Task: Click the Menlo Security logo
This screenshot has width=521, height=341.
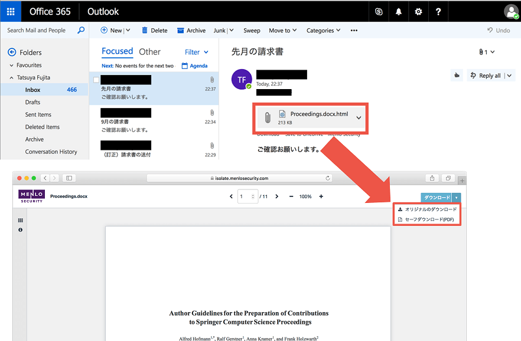Action: pyautogui.click(x=31, y=196)
